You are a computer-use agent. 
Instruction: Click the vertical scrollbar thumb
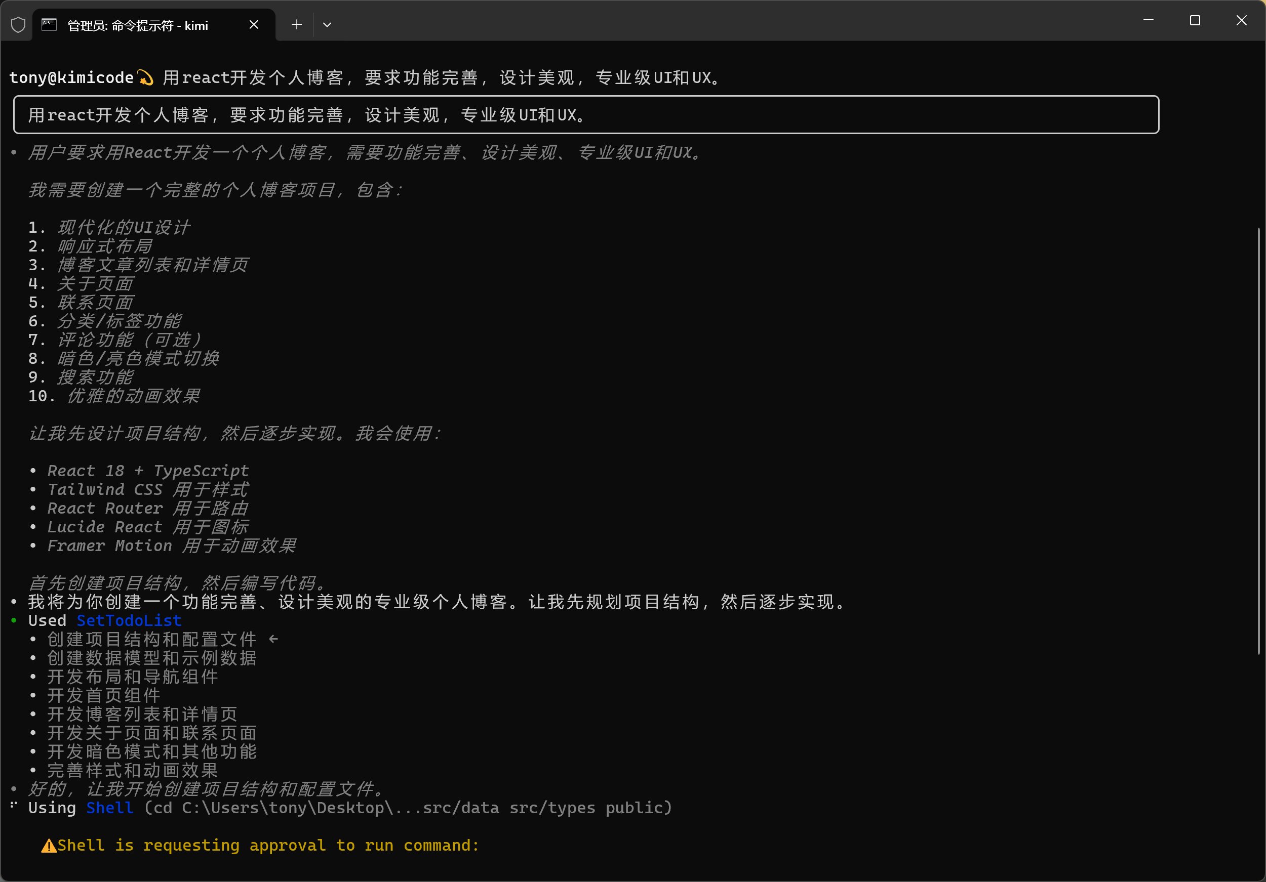click(1258, 441)
